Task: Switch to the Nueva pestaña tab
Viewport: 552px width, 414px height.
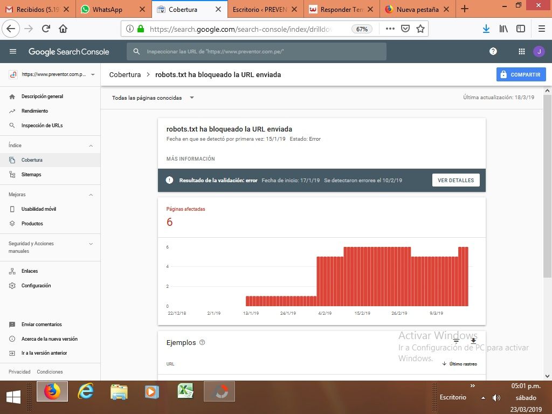Action: click(x=418, y=9)
